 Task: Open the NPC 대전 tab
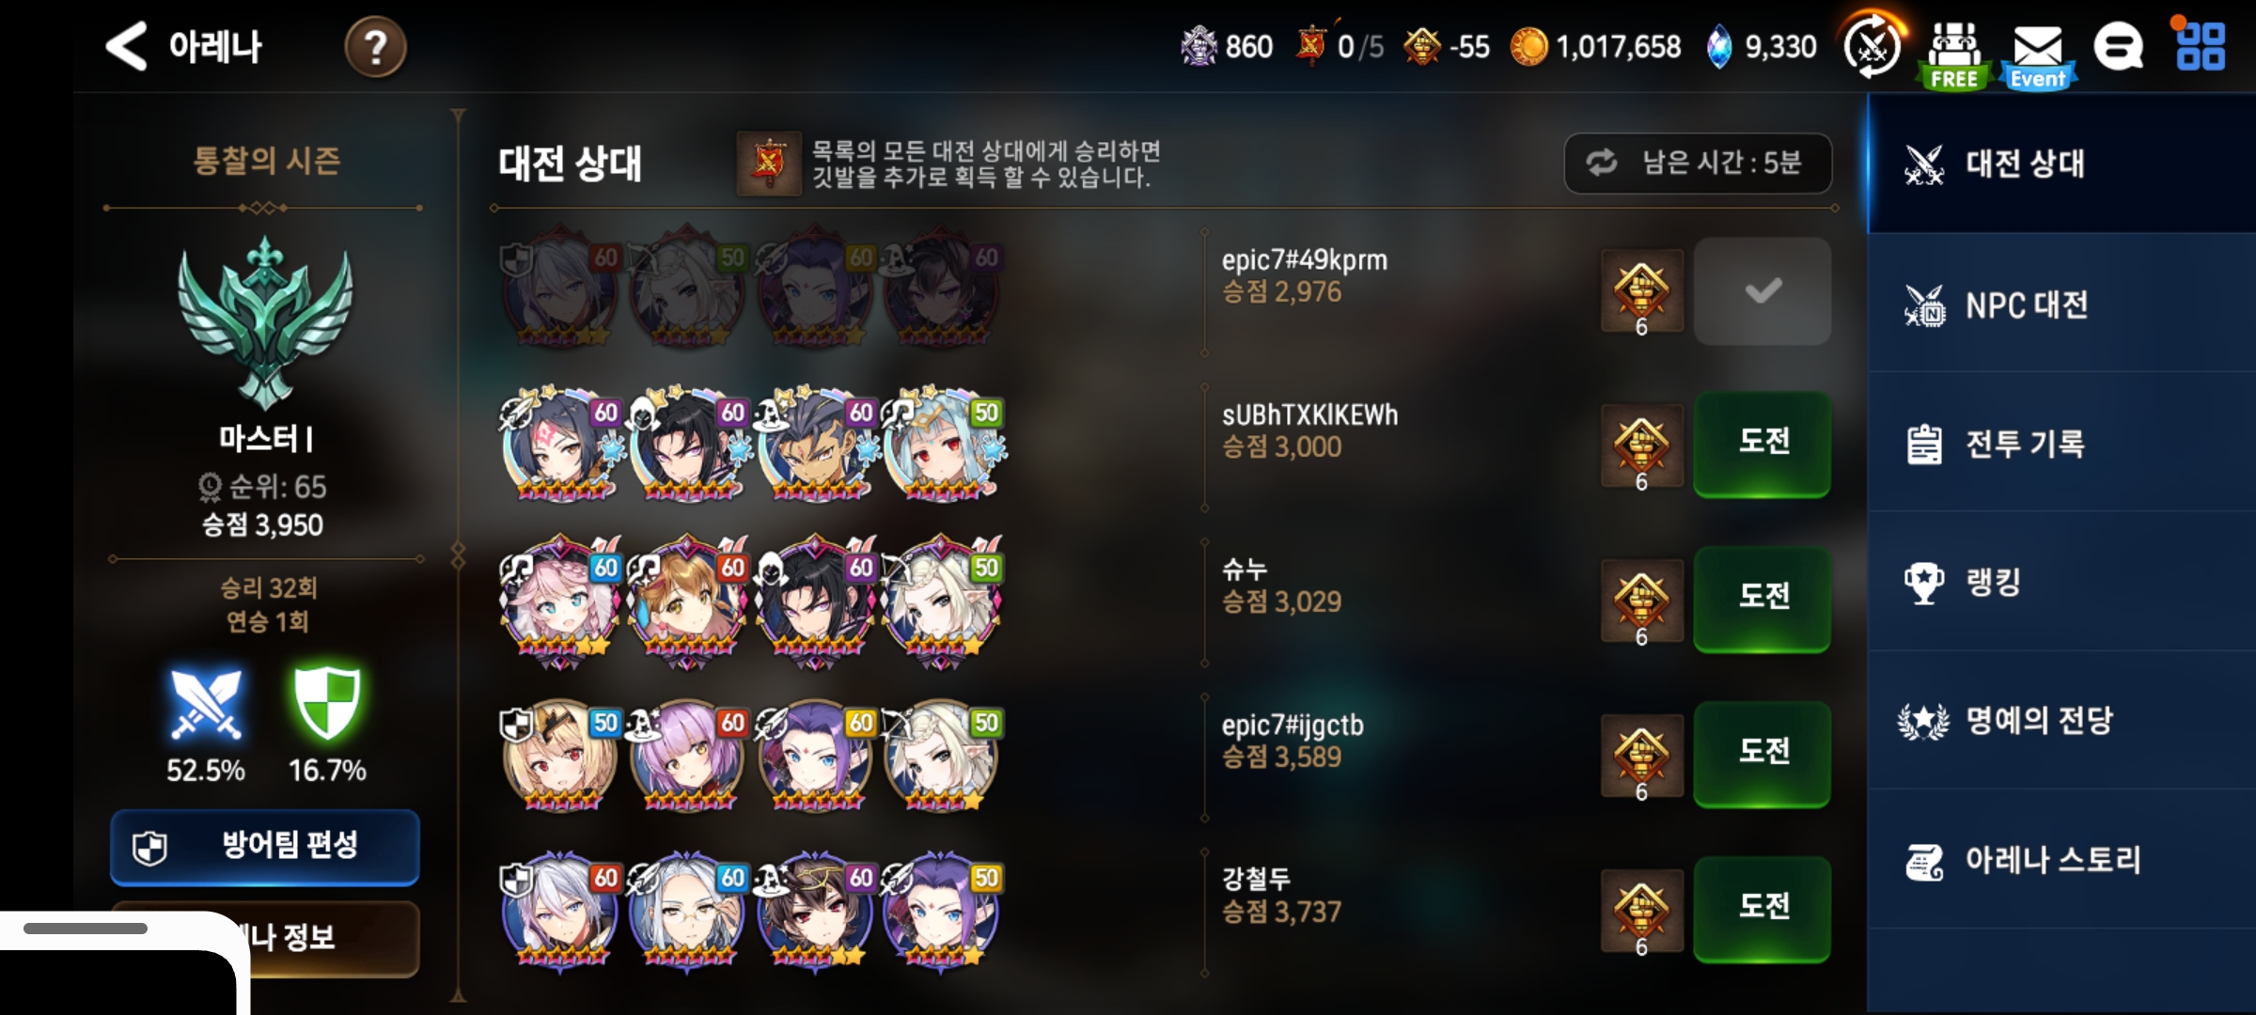tap(2060, 304)
